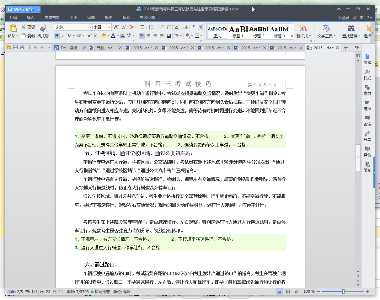This screenshot has height=300, width=380.
Task: Toggle right paragraph alignment
Action: 155,36
